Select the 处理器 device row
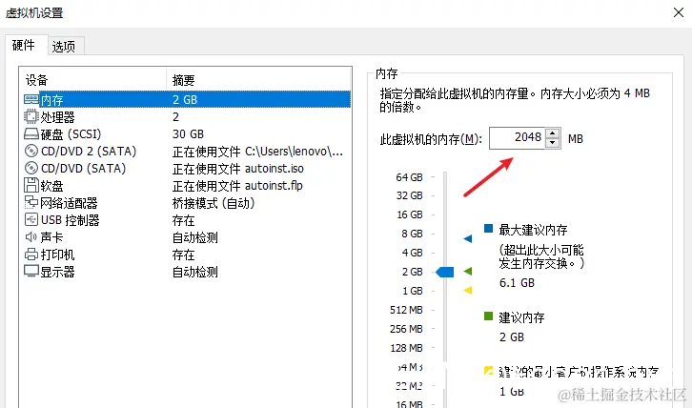Screen dimensions: 692x408 (187, 116)
